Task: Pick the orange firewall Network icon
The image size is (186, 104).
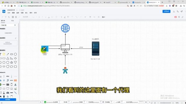Action: click(15, 80)
